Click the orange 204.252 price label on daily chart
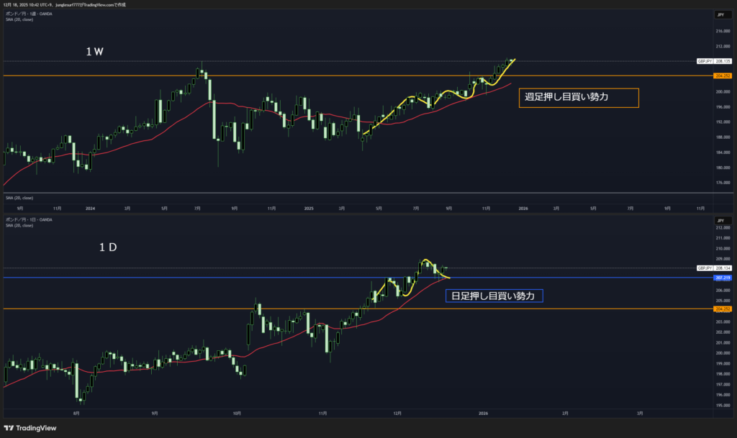This screenshot has height=438, width=737. point(723,309)
